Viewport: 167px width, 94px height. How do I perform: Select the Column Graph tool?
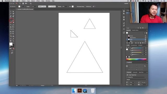pyautogui.click(x=13, y=36)
